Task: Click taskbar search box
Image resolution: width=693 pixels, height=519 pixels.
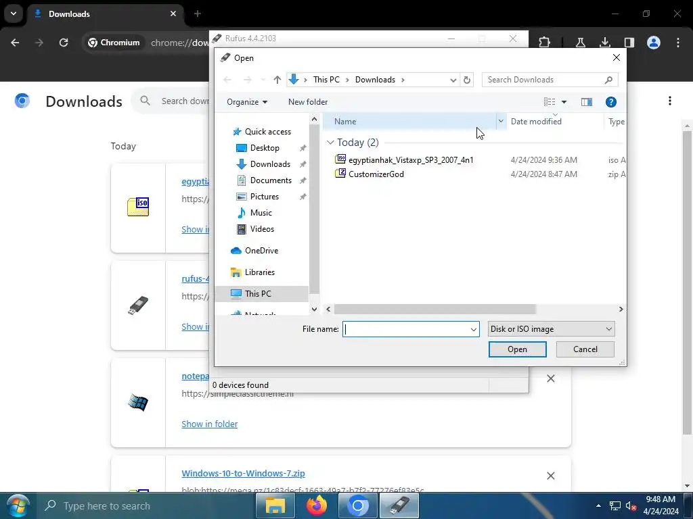Action: coord(146,505)
